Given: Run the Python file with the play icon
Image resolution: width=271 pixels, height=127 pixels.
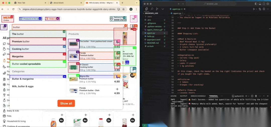Looking at the screenshot, I should coord(254,9).
